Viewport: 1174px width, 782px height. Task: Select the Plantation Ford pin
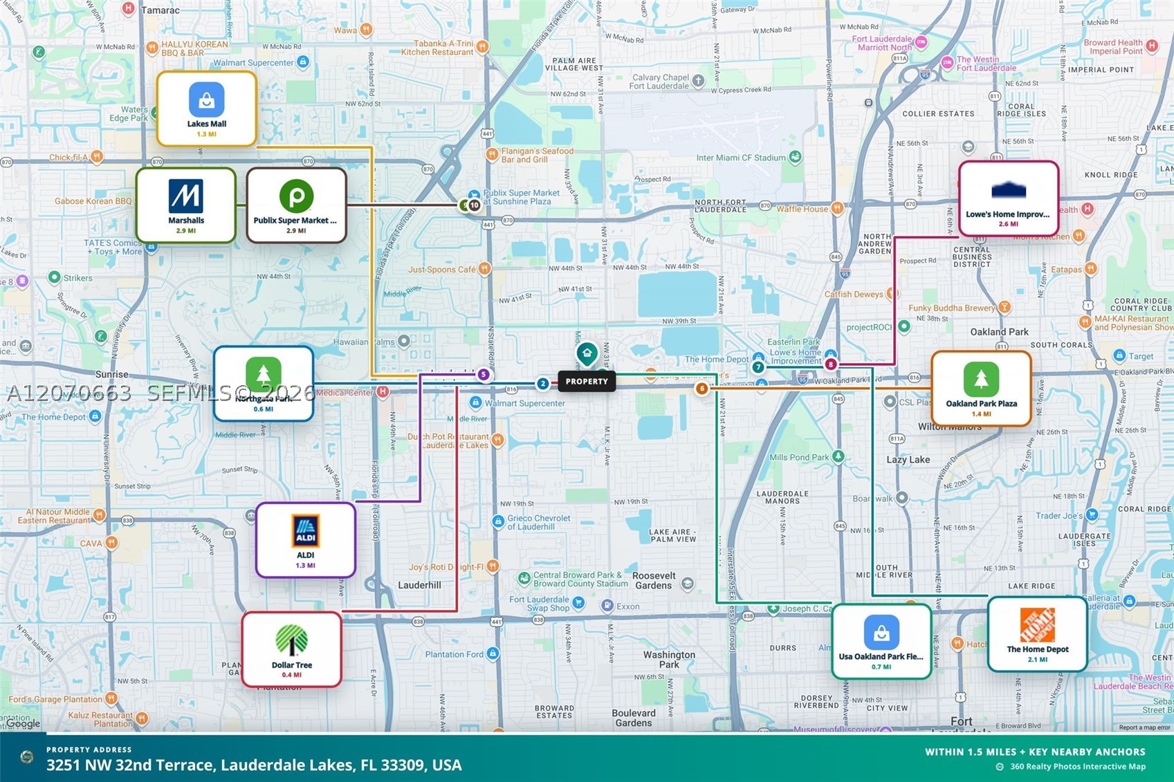[x=493, y=653]
